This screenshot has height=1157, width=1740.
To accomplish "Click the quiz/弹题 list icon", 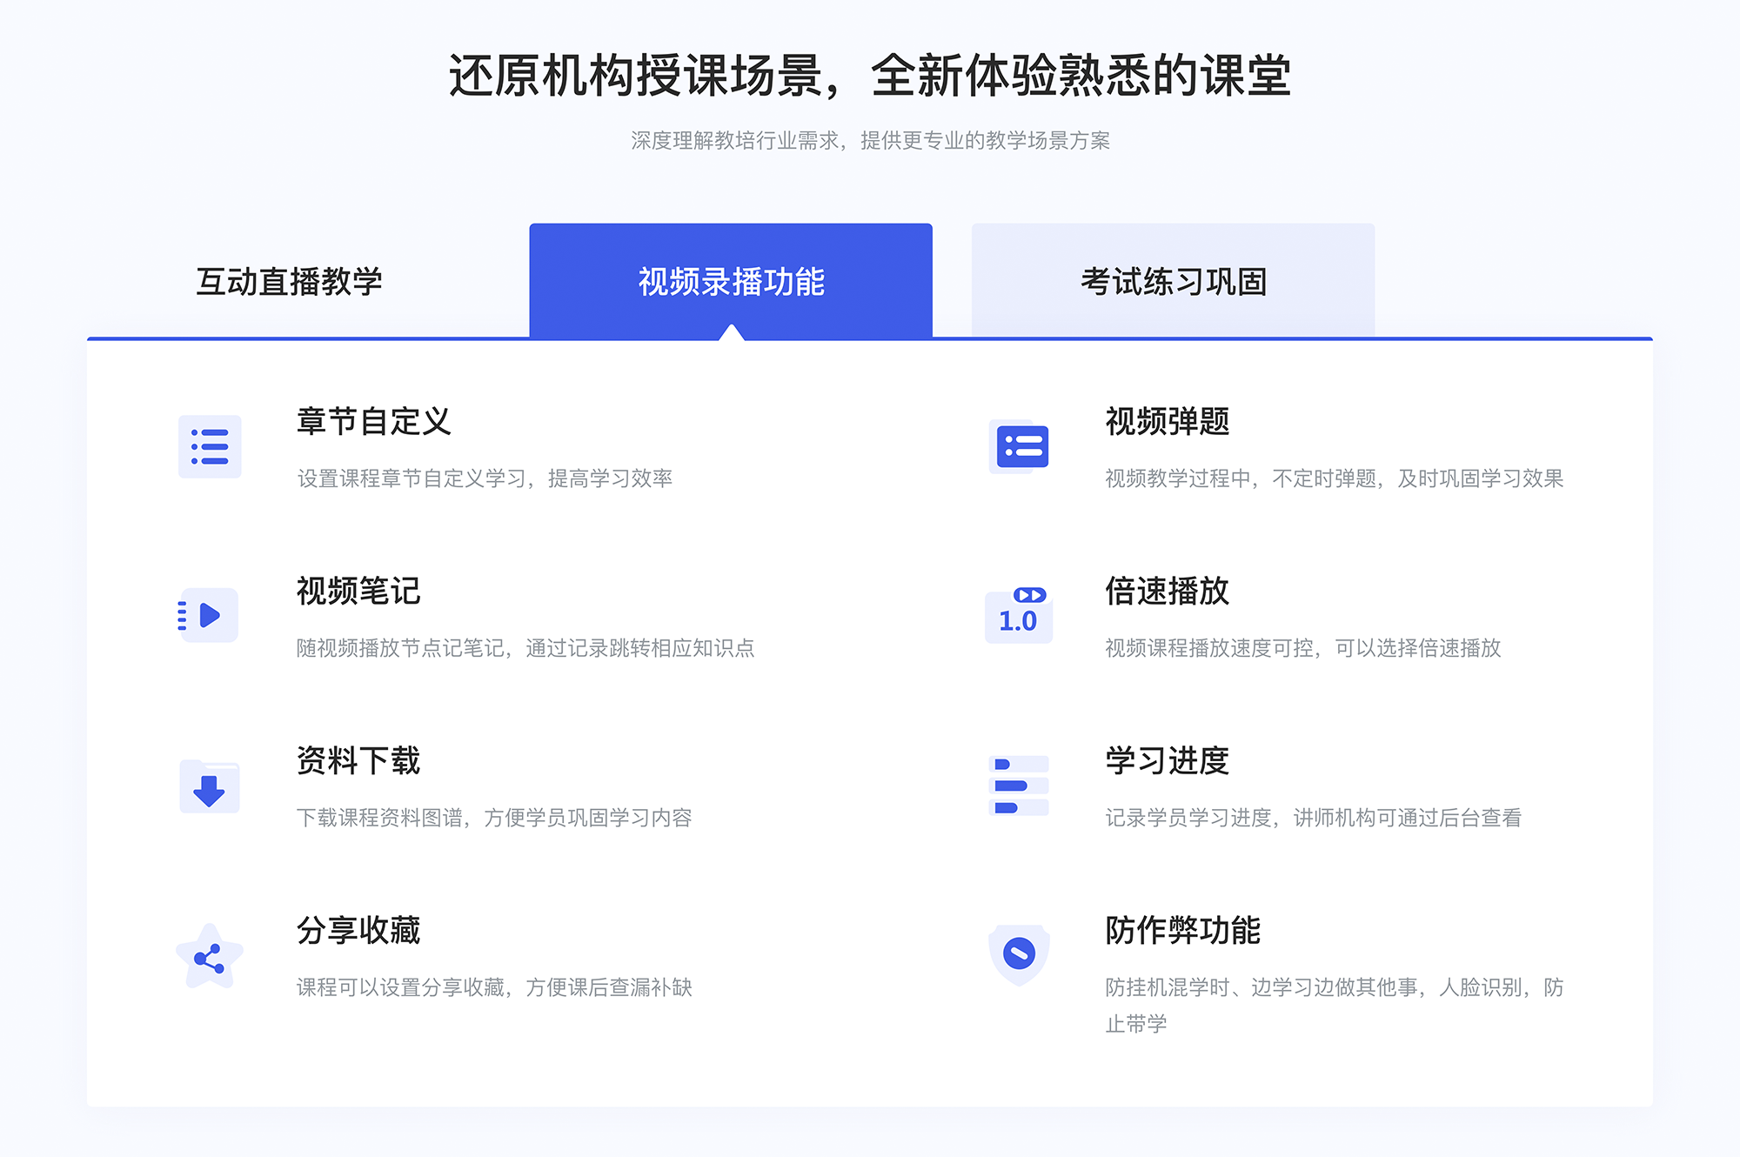I will tap(1020, 448).
